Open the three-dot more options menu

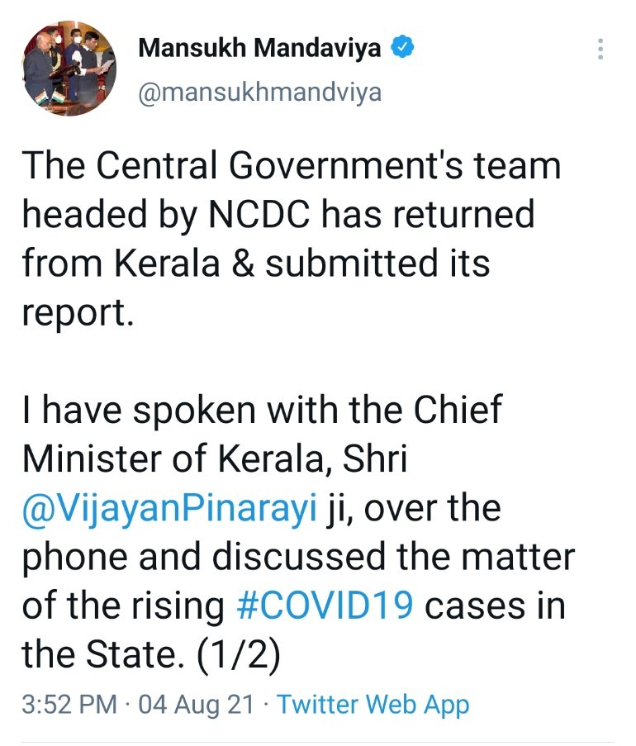point(600,49)
